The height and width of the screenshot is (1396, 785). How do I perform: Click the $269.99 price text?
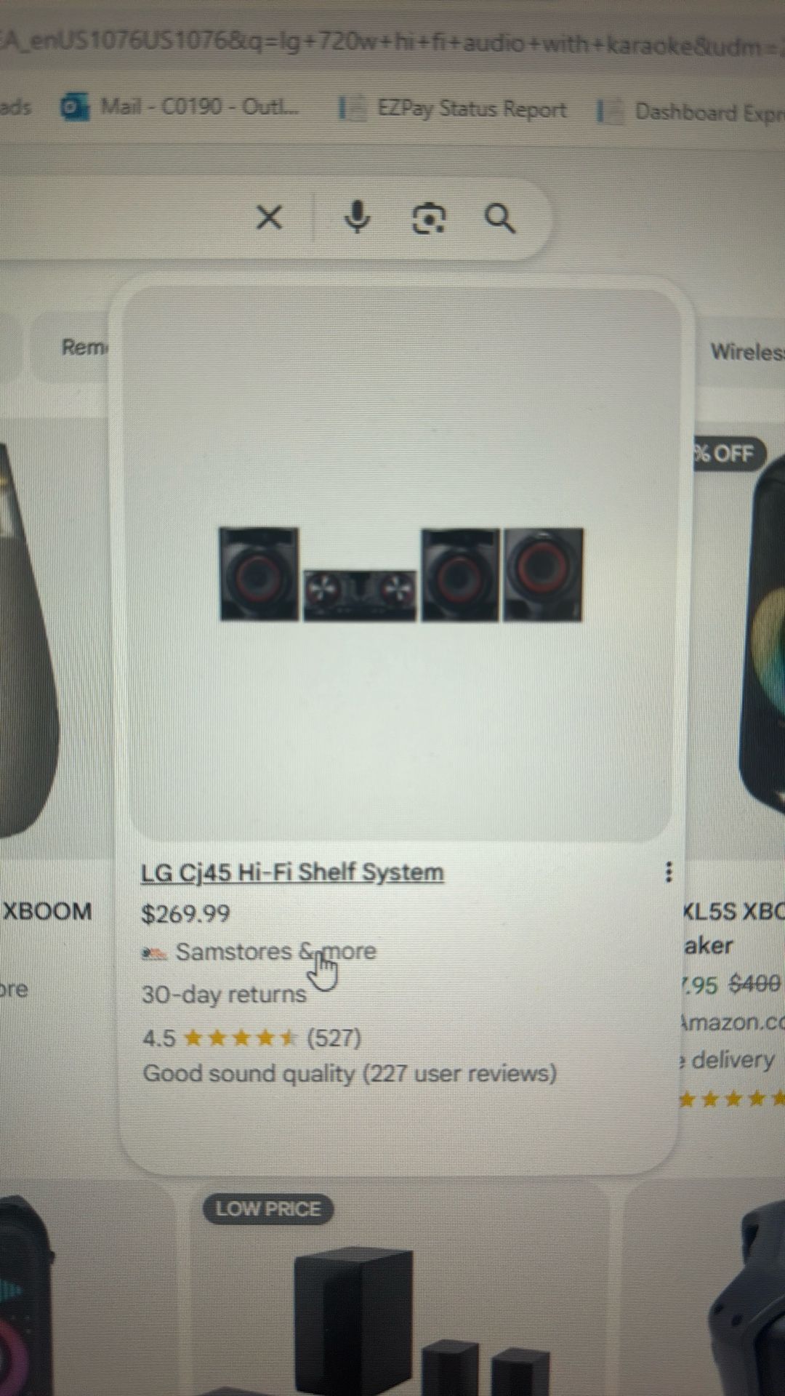(185, 913)
